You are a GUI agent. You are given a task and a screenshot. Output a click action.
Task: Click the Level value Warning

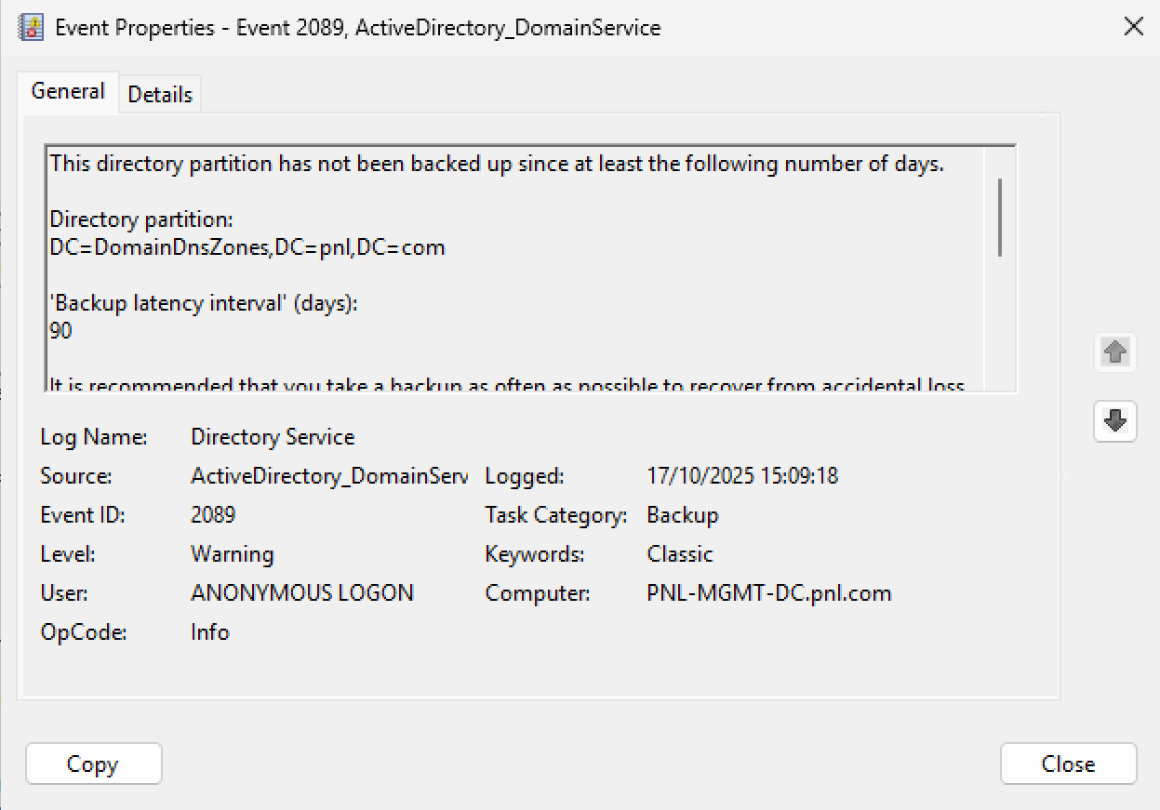point(233,554)
